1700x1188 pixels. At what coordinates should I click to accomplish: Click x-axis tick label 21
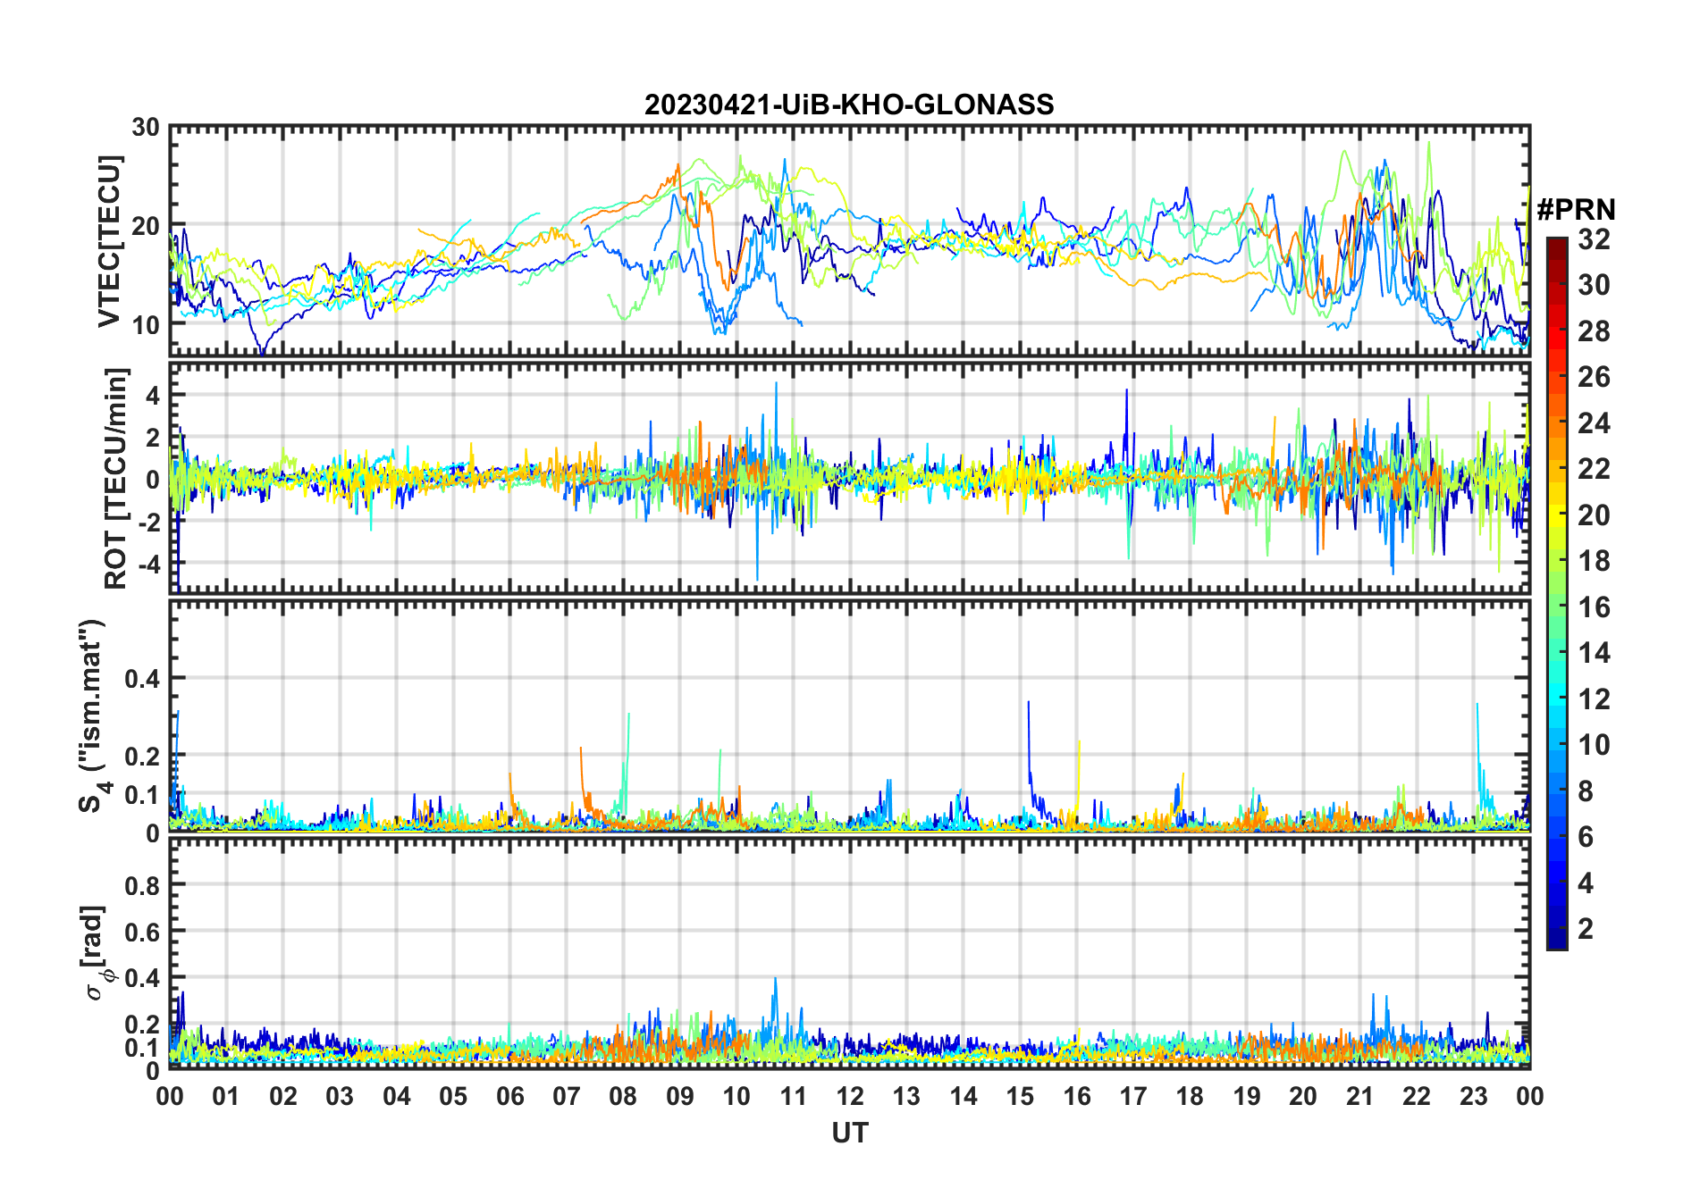click(x=1360, y=1096)
